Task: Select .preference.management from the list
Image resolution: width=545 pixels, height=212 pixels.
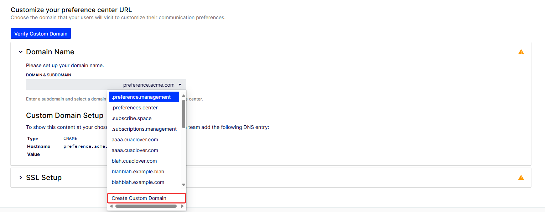Action: tap(144, 97)
